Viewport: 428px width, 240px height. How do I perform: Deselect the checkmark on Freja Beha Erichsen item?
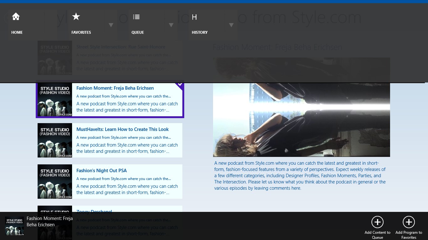(180, 85)
